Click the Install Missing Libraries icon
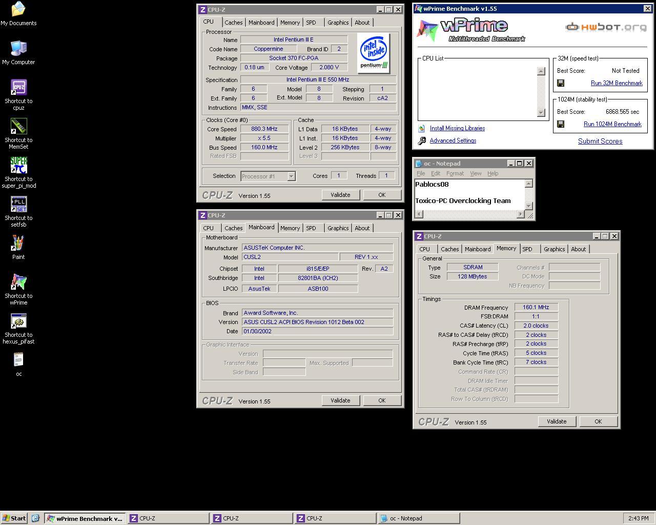The width and height of the screenshot is (656, 525). click(x=422, y=128)
